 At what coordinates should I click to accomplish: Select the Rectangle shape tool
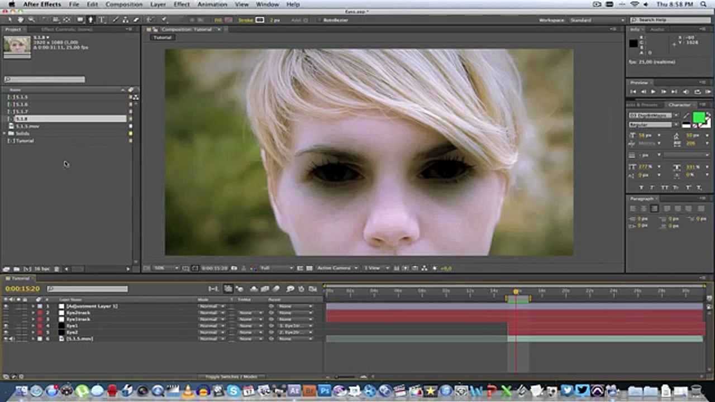pyautogui.click(x=80, y=20)
